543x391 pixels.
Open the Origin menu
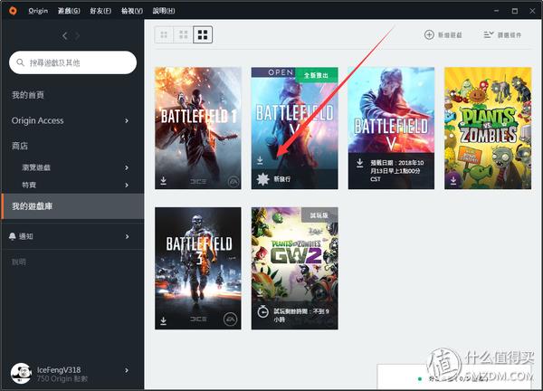(38, 11)
